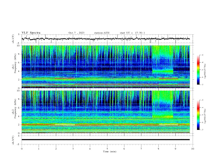
Task: Click the ch.1 Frequency (kHz) axis label
Action: point(14,63)
